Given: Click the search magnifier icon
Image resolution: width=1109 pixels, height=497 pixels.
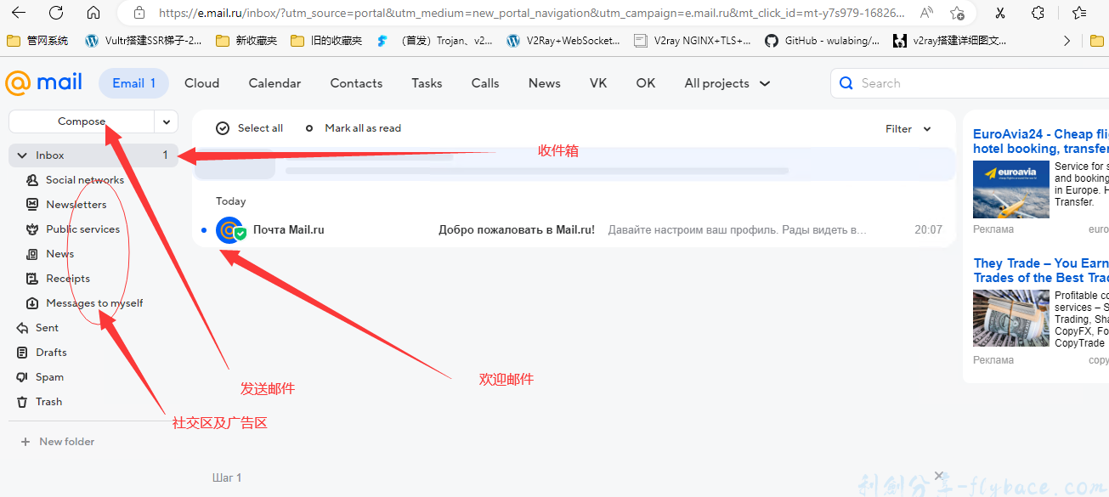Looking at the screenshot, I should pos(846,82).
